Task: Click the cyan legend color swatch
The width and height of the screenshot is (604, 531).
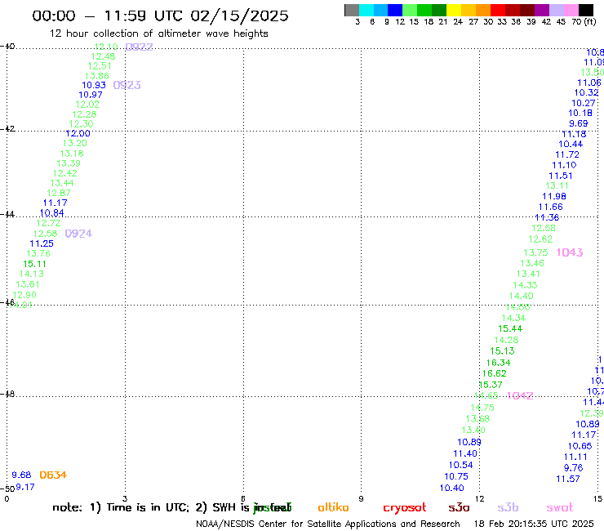Action: [366, 11]
